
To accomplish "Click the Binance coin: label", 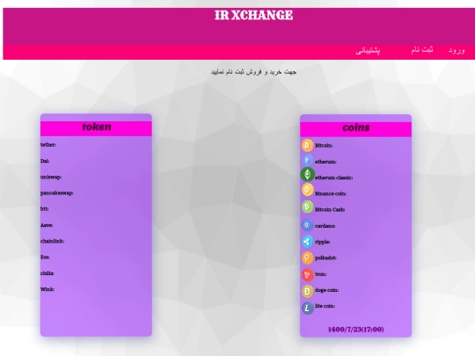I will point(331,193).
